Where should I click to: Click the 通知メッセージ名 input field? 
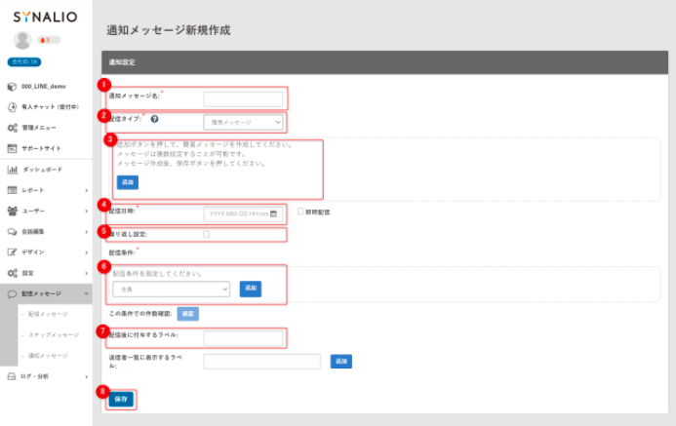(x=243, y=98)
